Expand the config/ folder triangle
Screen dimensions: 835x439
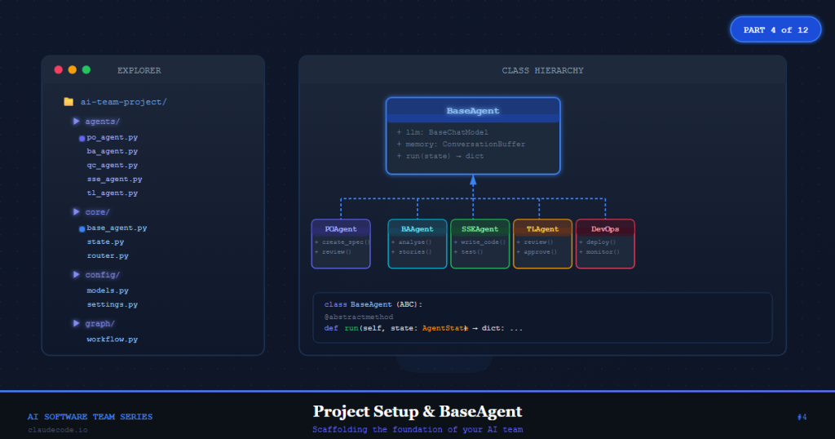[x=76, y=275]
